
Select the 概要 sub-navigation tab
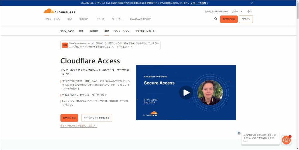pyautogui.click(x=81, y=31)
